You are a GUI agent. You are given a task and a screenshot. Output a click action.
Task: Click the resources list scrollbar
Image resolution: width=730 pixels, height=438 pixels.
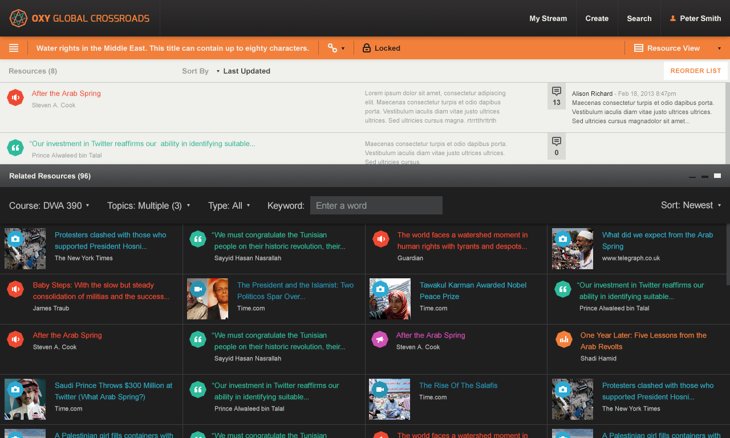click(727, 123)
